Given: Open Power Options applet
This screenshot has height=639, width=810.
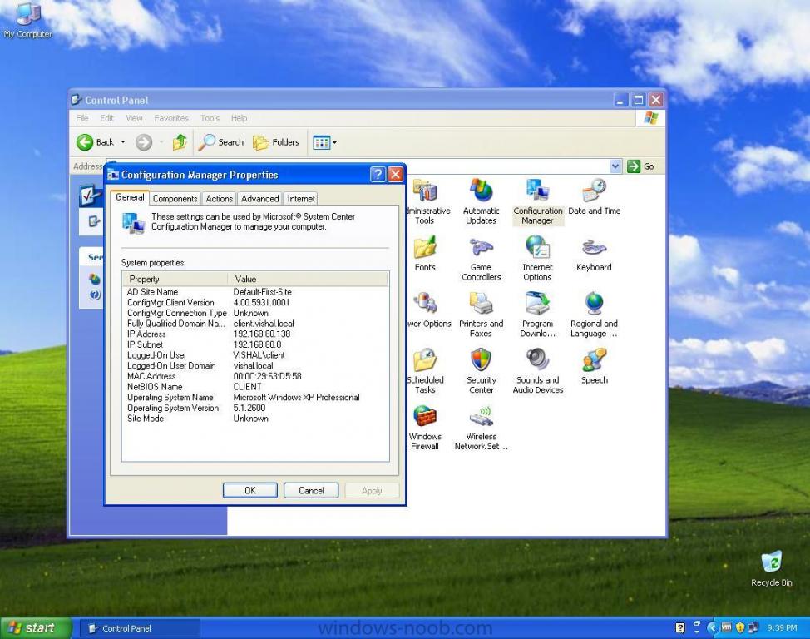Looking at the screenshot, I should click(x=428, y=310).
